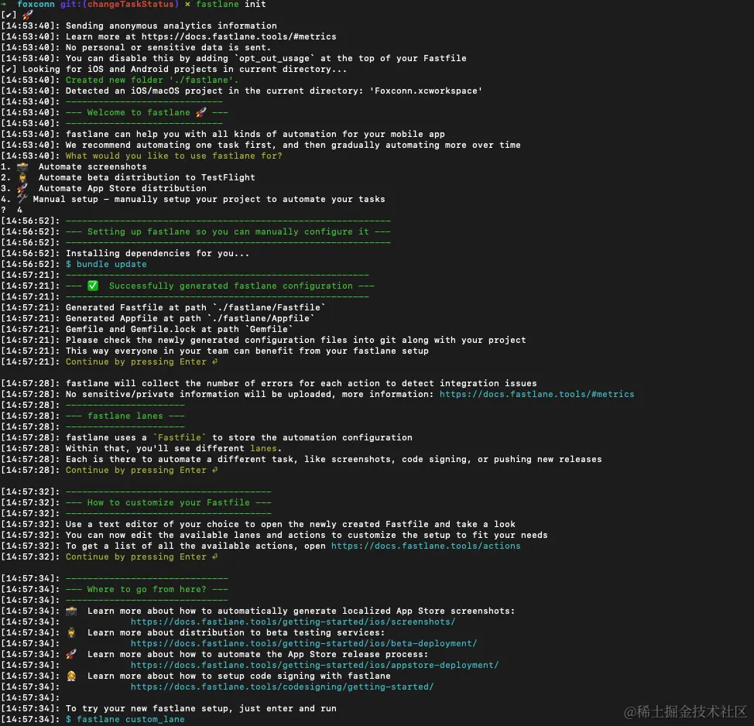This screenshot has height=726, width=754.
Task: Click 'Looking for iOS and Android projects' line
Action: tap(185, 69)
